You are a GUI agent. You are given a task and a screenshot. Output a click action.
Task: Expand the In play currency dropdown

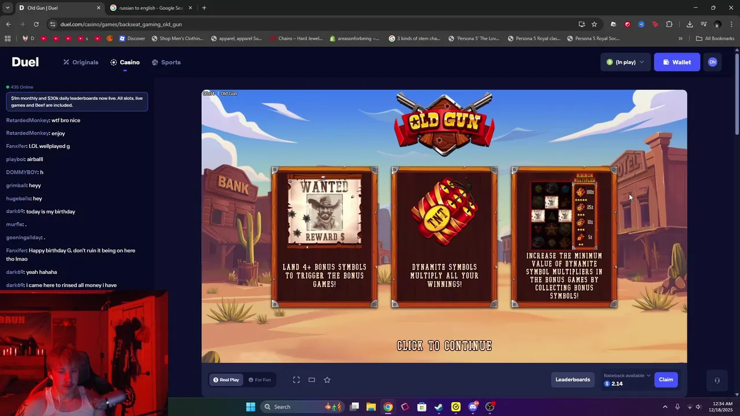[626, 62]
